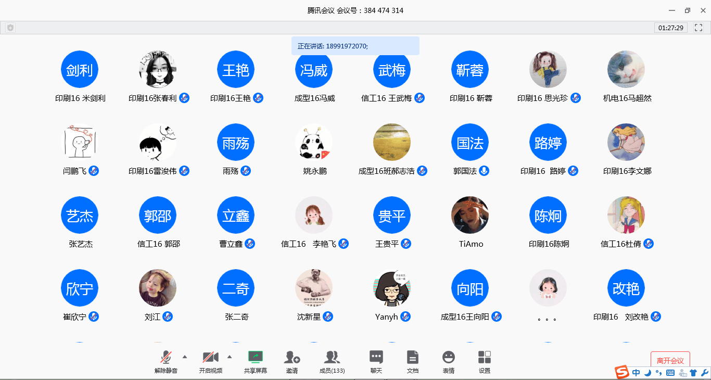The width and height of the screenshot is (711, 380).
Task: Open the documents icon
Action: [412, 358]
